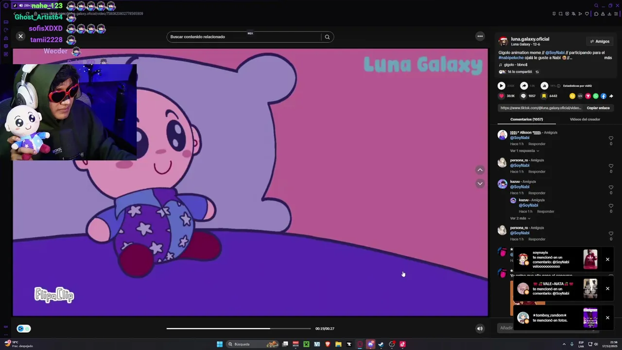The height and width of the screenshot is (350, 622).
Task: Dismiss the VALE~NATA notification
Action: click(607, 288)
